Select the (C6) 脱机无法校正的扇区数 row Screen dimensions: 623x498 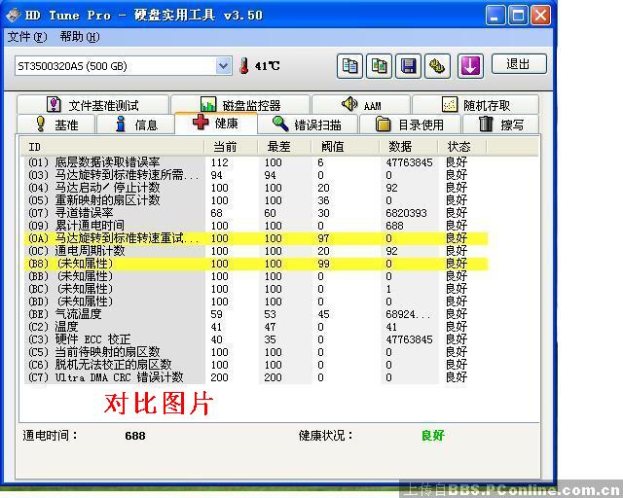tap(255, 365)
